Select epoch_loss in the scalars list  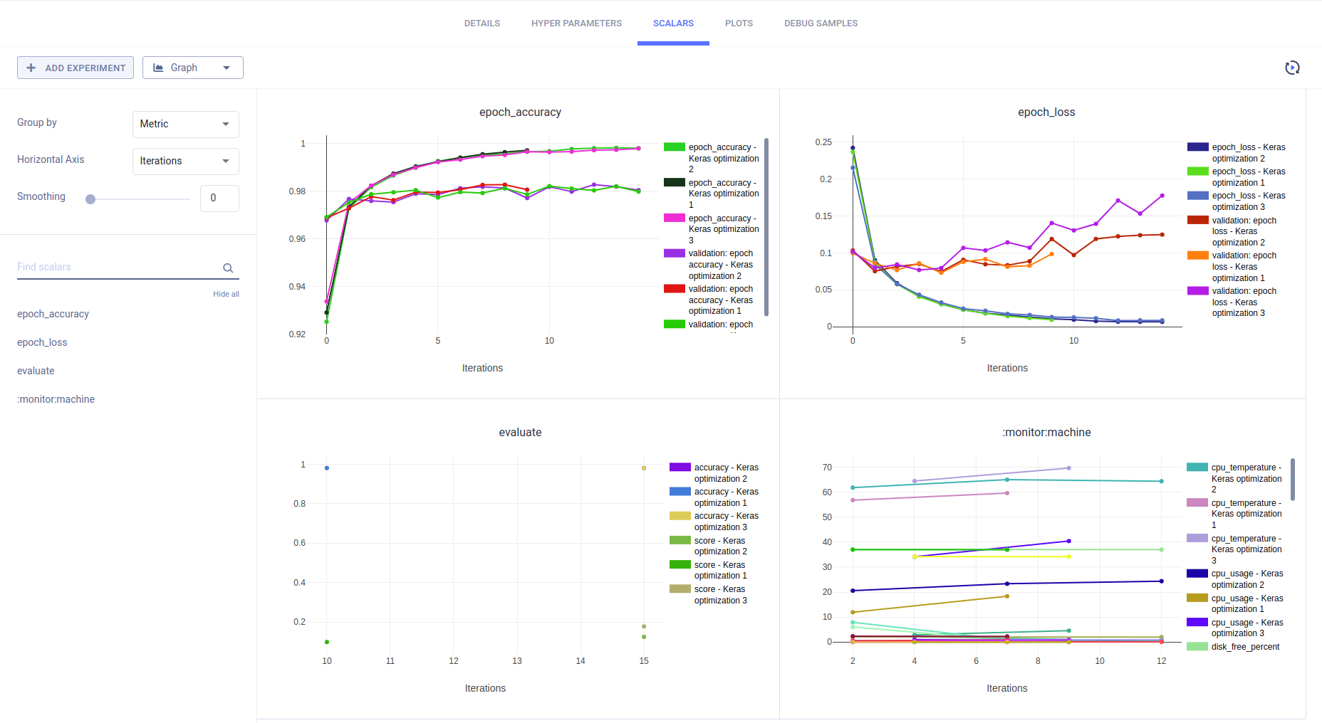coord(42,342)
